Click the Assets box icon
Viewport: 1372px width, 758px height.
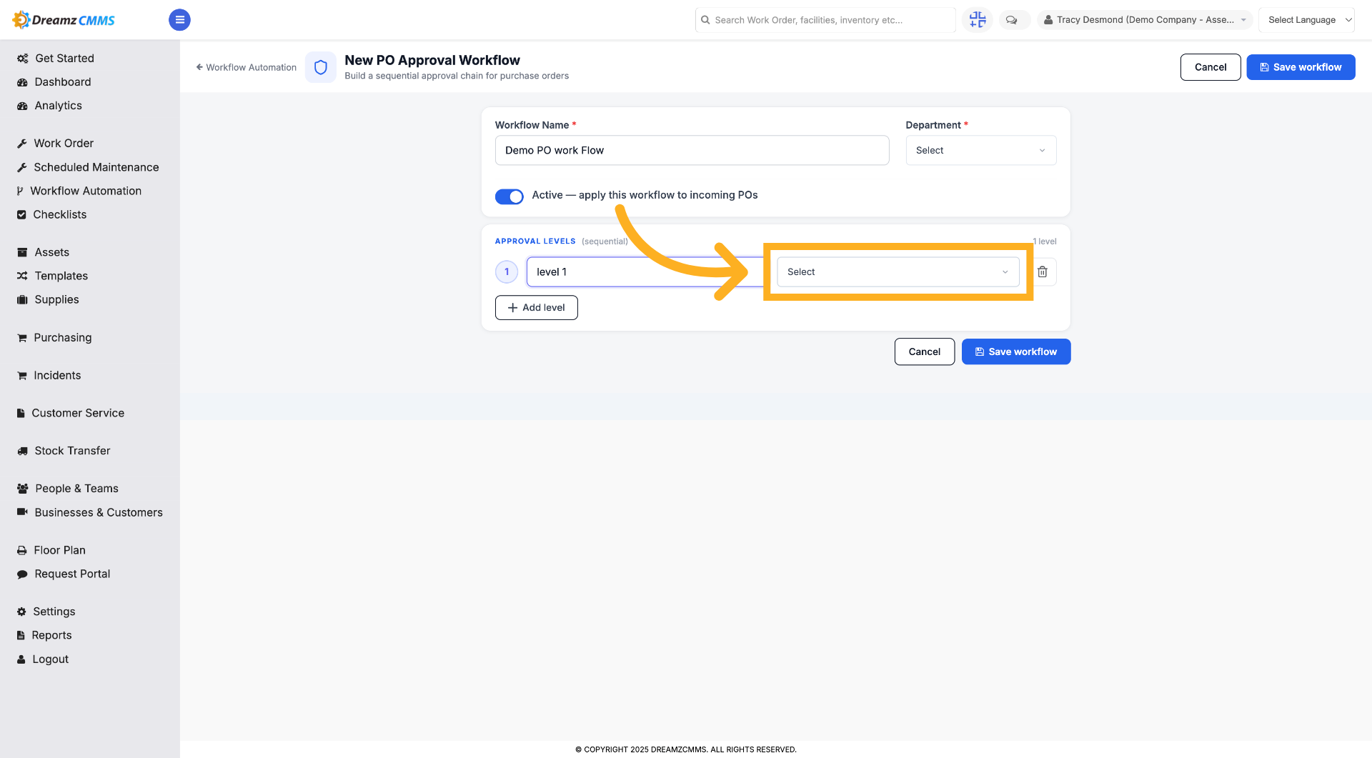(x=22, y=252)
